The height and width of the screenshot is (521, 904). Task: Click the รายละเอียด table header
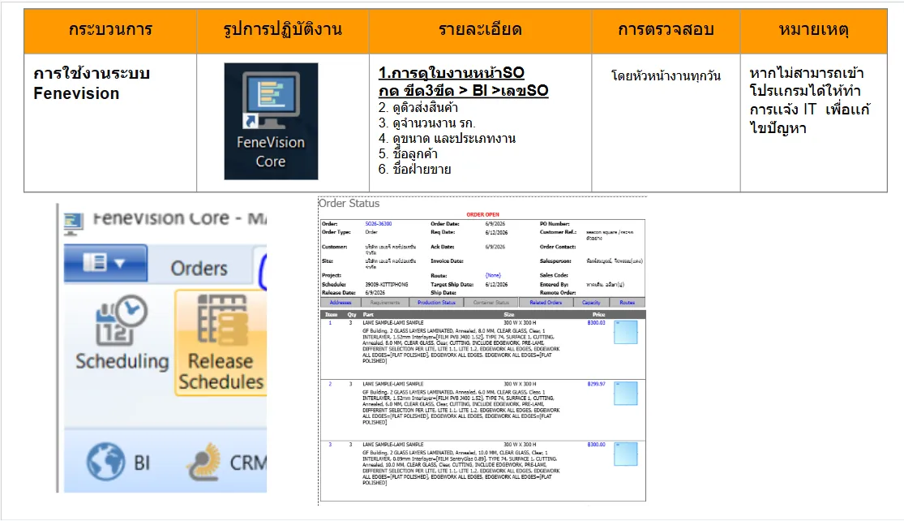(x=480, y=29)
